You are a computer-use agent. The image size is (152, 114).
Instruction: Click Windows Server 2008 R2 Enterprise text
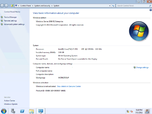[x=49, y=21]
